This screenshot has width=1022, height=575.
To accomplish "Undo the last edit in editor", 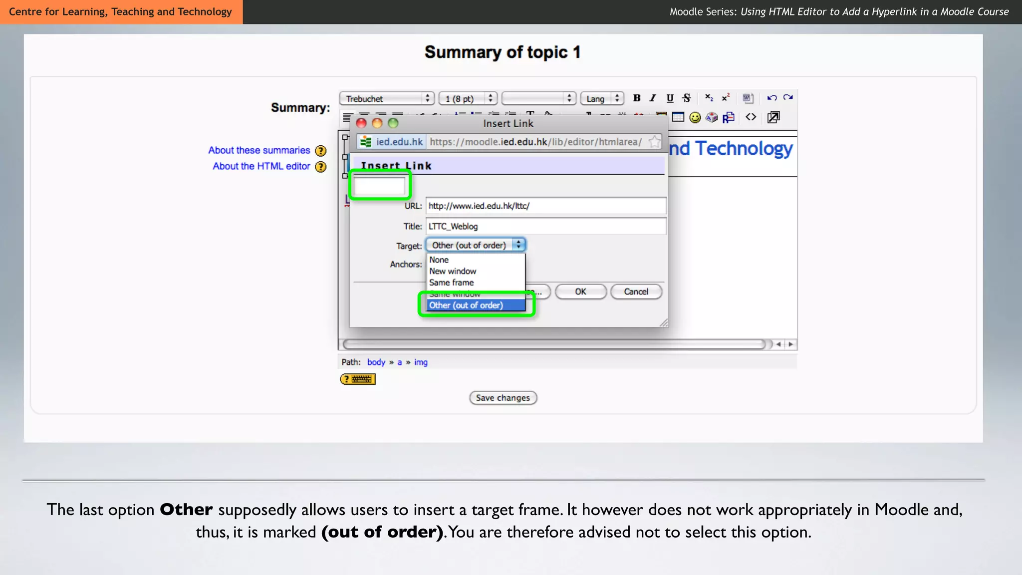I will [772, 98].
